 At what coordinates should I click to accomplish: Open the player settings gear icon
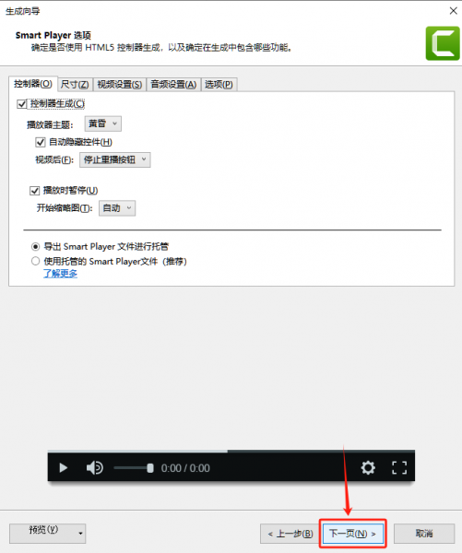point(368,467)
